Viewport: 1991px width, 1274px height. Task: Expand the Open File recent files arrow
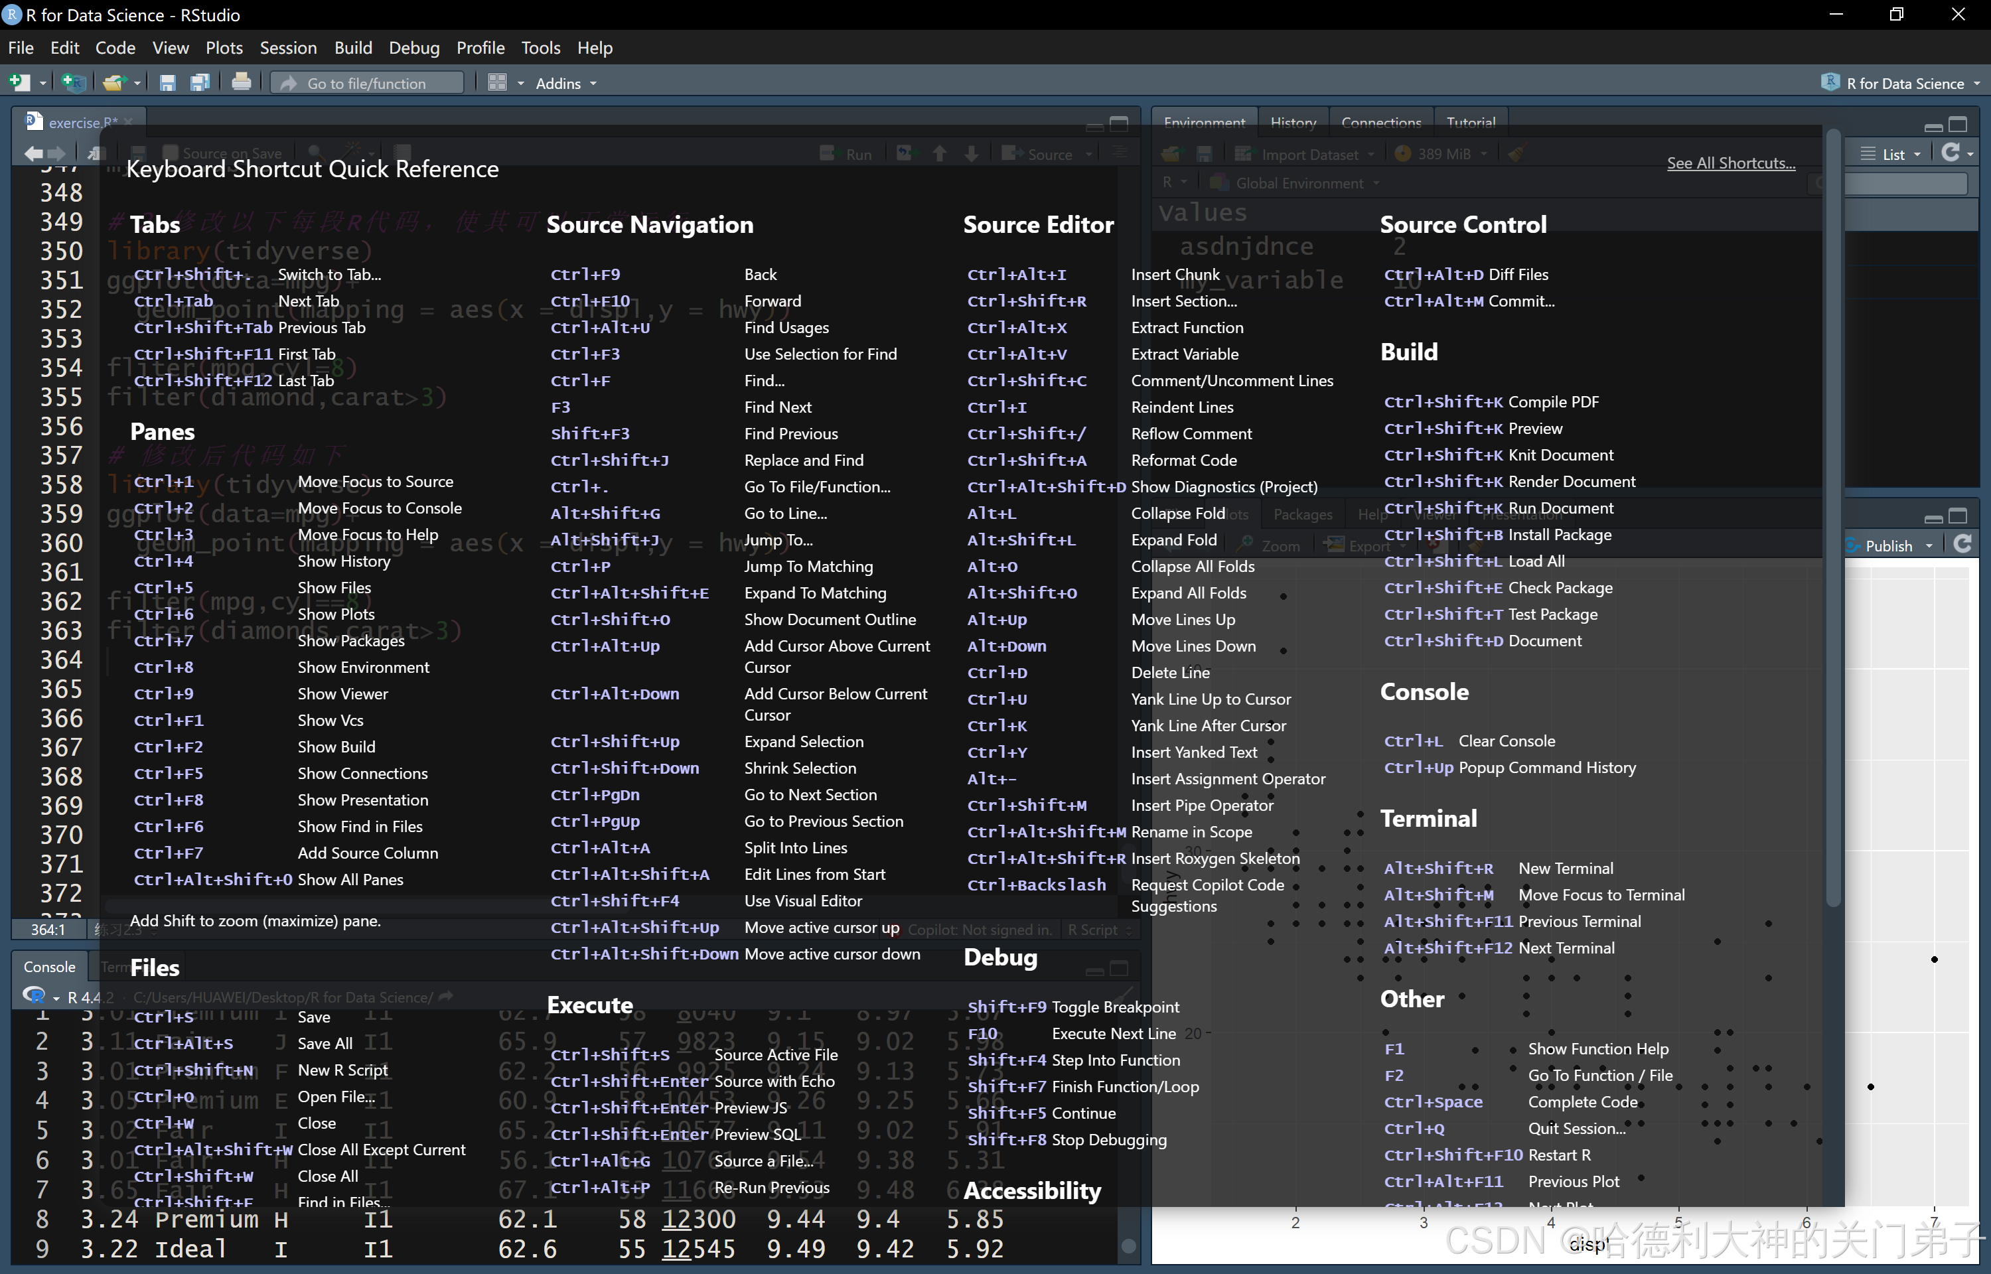(x=137, y=84)
